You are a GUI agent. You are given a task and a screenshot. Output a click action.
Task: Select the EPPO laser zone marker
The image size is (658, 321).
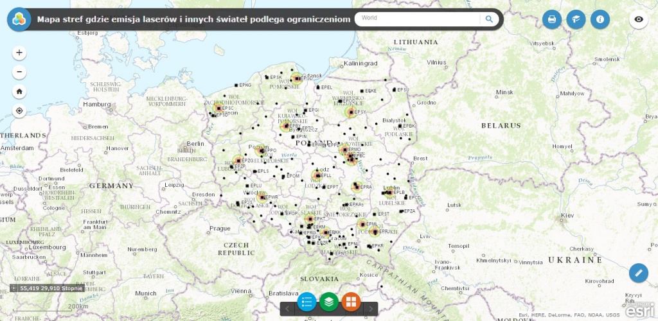click(261, 150)
